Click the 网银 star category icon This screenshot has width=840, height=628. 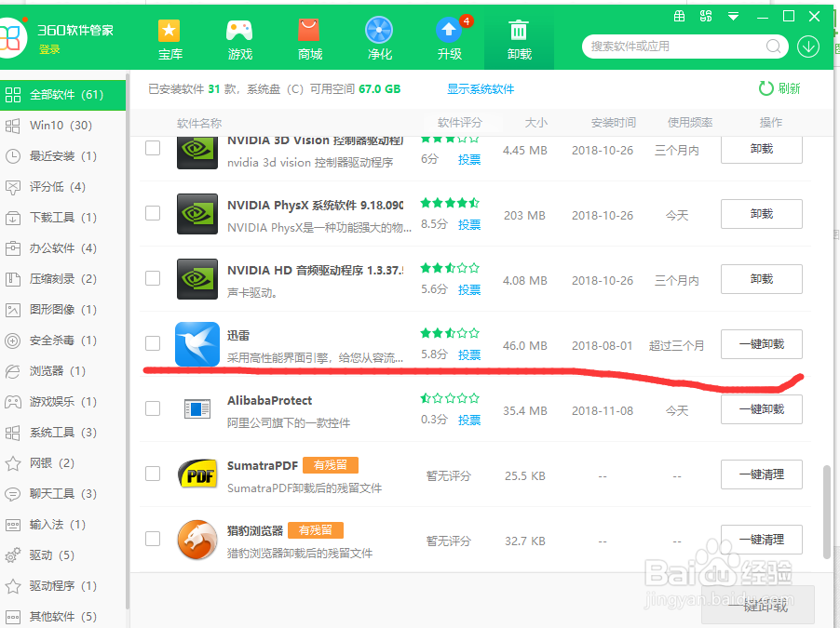[x=13, y=463]
